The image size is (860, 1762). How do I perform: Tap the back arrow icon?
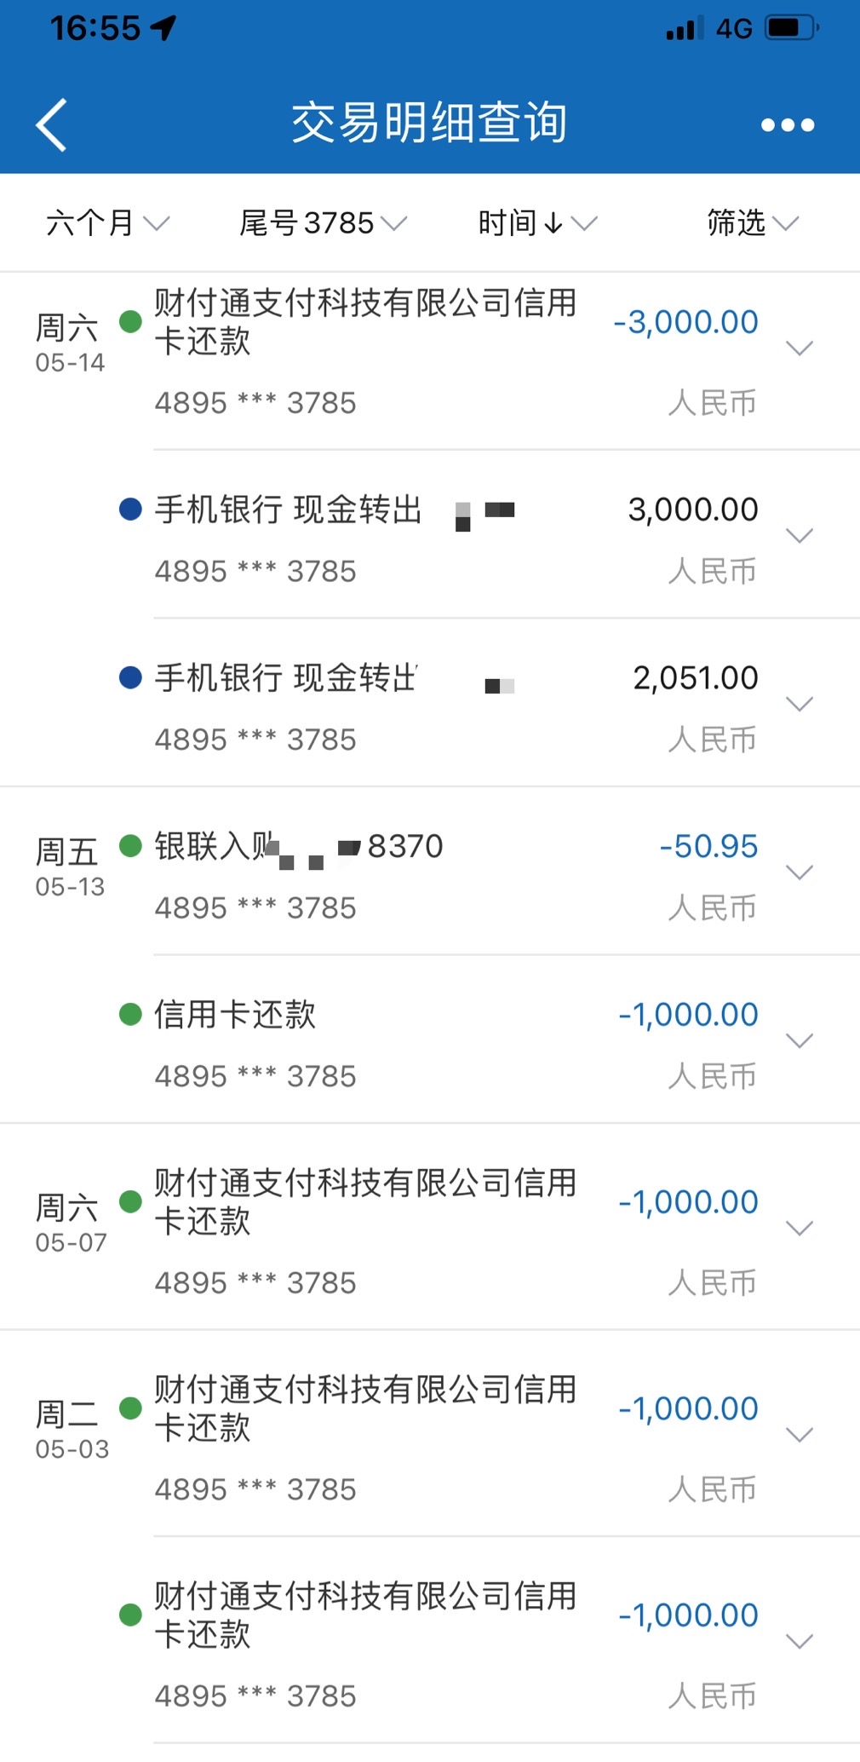click(x=51, y=124)
